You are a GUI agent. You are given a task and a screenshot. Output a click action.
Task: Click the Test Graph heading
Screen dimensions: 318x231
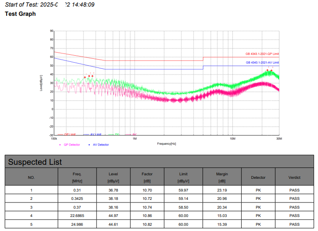[20, 14]
